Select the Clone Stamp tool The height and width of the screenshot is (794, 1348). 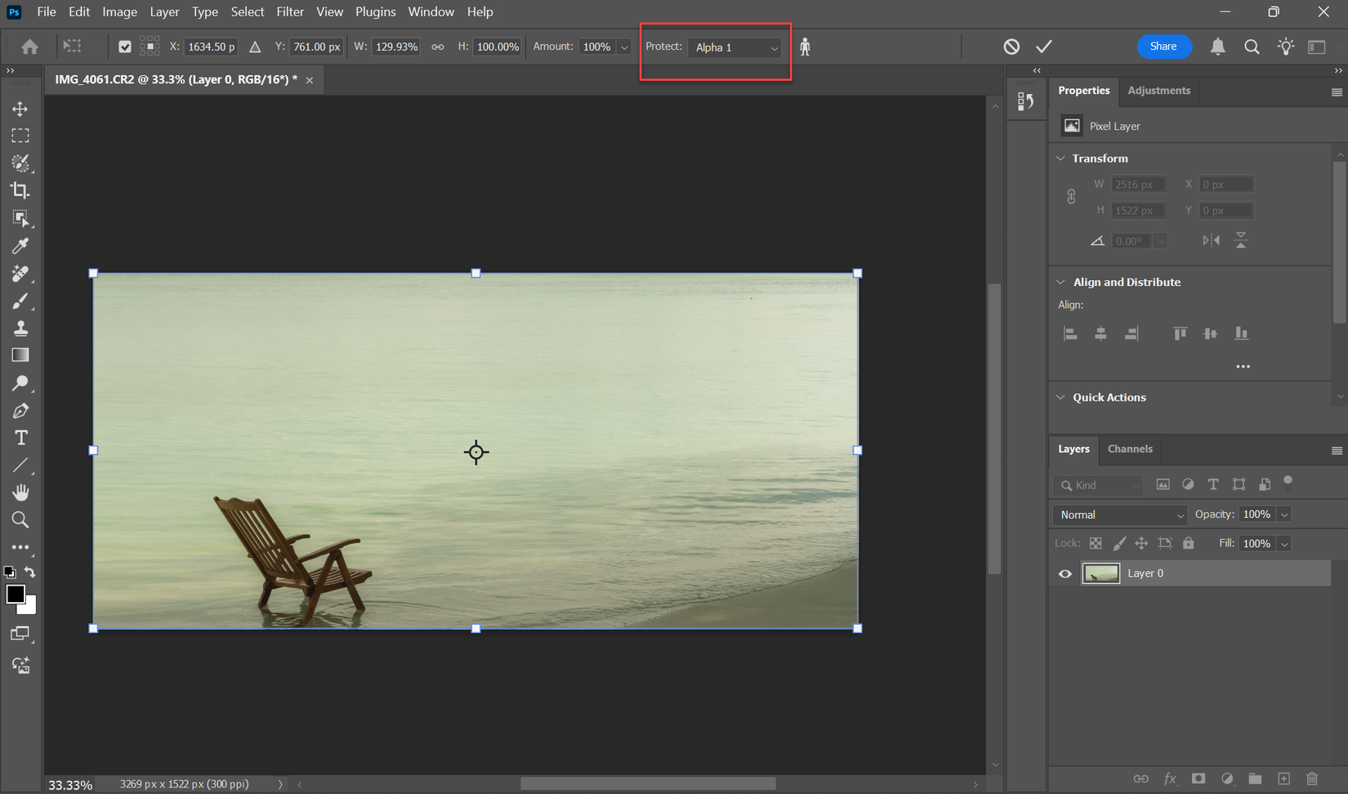[21, 328]
